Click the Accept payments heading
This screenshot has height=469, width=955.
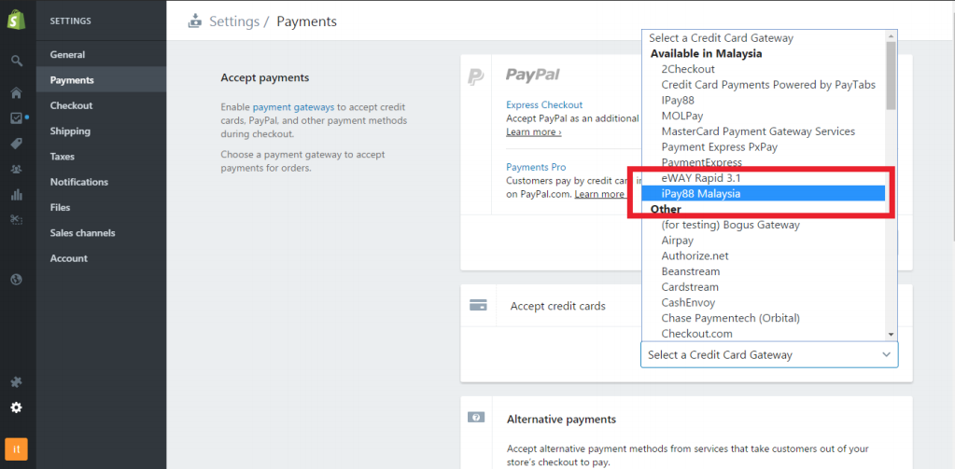tap(265, 77)
